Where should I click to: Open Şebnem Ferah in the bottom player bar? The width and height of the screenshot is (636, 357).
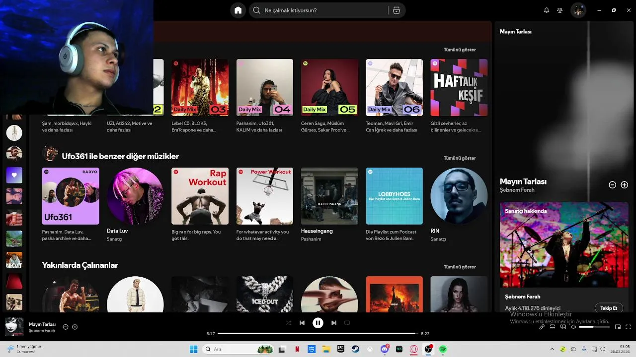tap(42, 331)
